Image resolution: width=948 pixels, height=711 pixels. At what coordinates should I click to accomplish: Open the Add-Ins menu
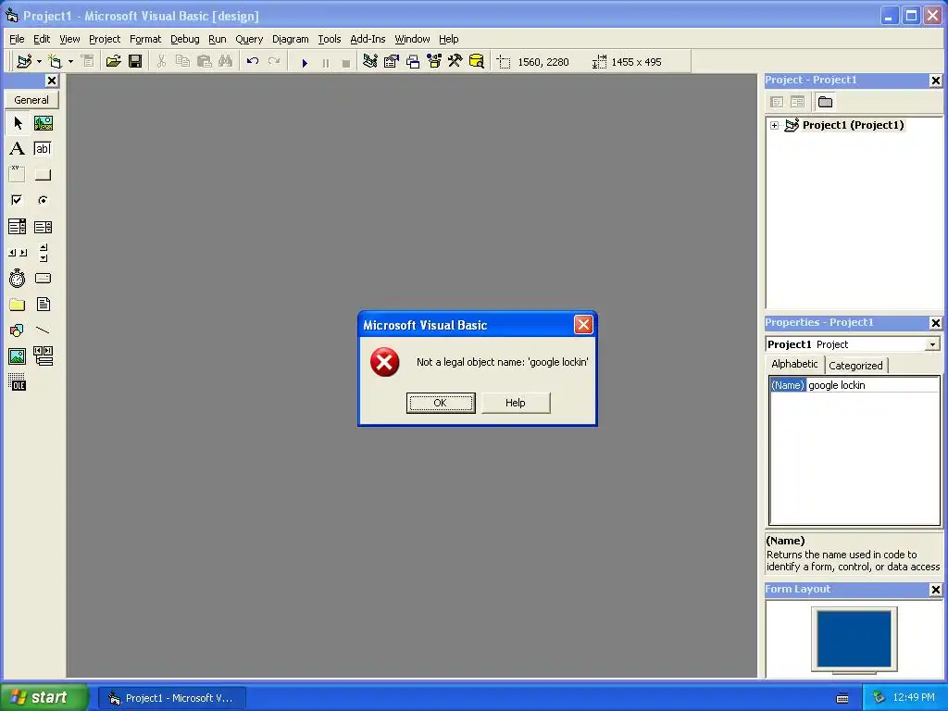point(368,39)
